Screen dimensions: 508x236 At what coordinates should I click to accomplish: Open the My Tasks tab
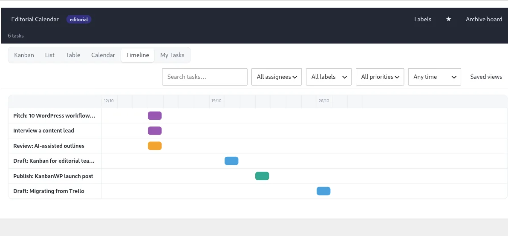click(x=172, y=55)
